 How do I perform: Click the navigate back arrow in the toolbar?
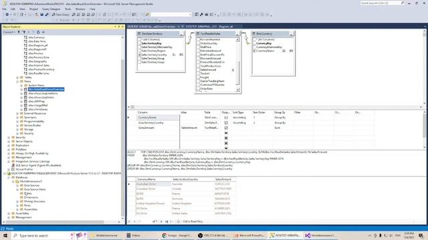(x=7, y=15)
